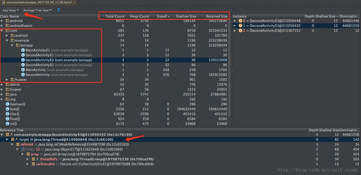Expand instance 0 of SecondActivity$3

[235, 21]
